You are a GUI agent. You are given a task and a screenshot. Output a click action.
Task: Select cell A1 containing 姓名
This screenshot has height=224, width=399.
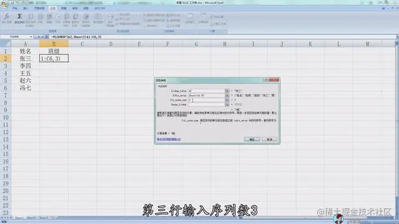[x=25, y=51]
